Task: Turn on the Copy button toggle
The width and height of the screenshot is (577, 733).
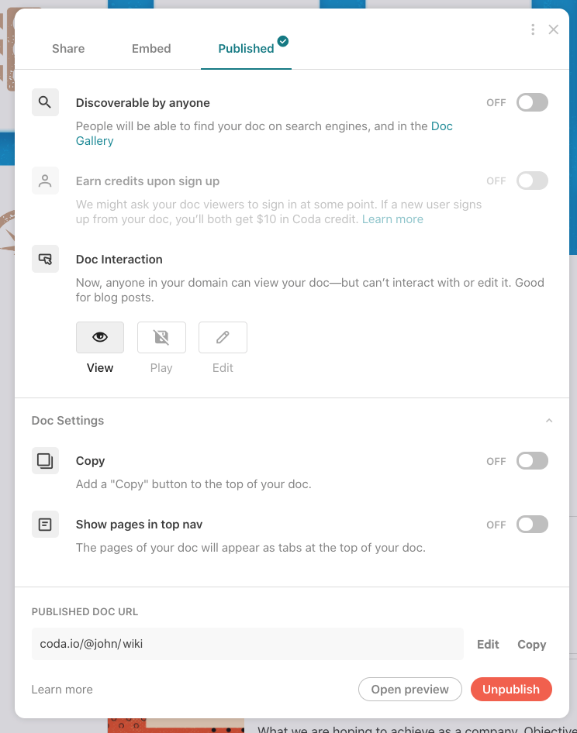Action: 532,461
